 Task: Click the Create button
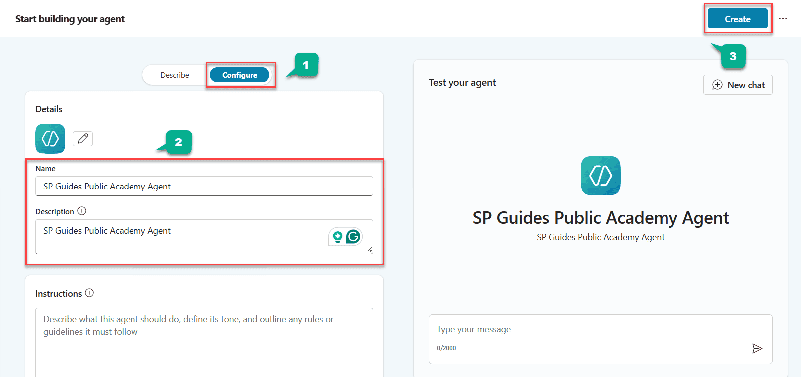click(x=738, y=19)
